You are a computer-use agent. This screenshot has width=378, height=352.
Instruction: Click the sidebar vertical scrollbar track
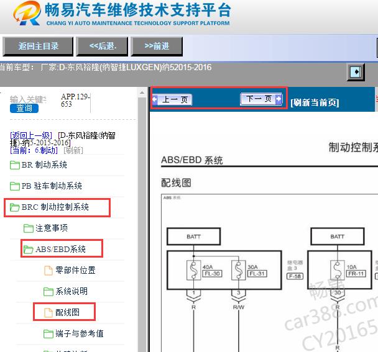pyautogui.click(x=142, y=224)
